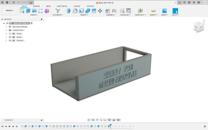
Task: Click the Insert image icon
Action: (164, 11)
